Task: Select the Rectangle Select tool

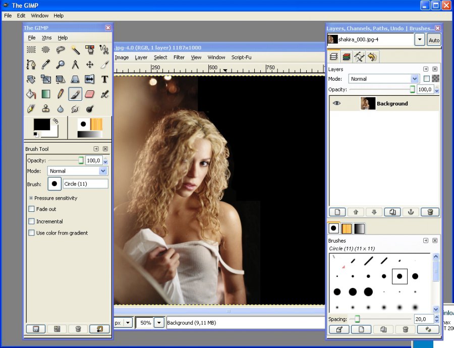Action: point(31,50)
